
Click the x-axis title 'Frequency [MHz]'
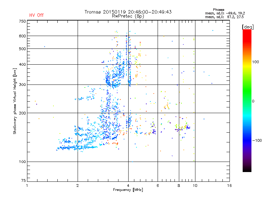pyautogui.click(x=128, y=190)
